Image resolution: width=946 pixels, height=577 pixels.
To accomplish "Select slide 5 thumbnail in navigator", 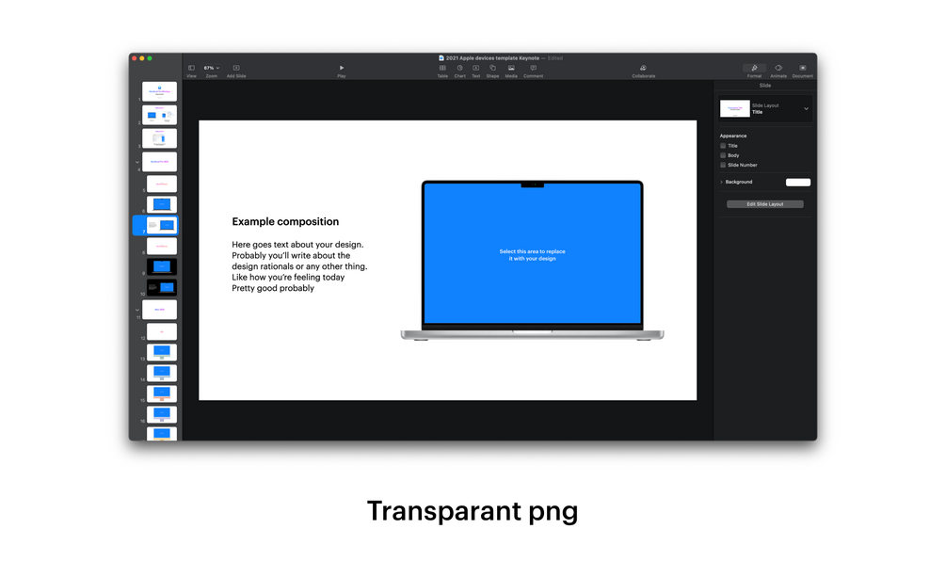I will (x=162, y=184).
